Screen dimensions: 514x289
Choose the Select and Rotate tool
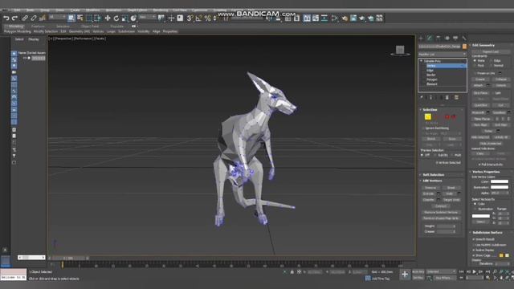tap(116, 18)
